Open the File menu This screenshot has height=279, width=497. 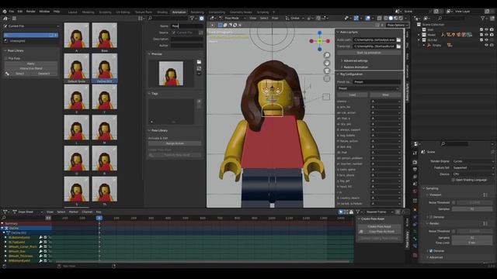pyautogui.click(x=12, y=12)
